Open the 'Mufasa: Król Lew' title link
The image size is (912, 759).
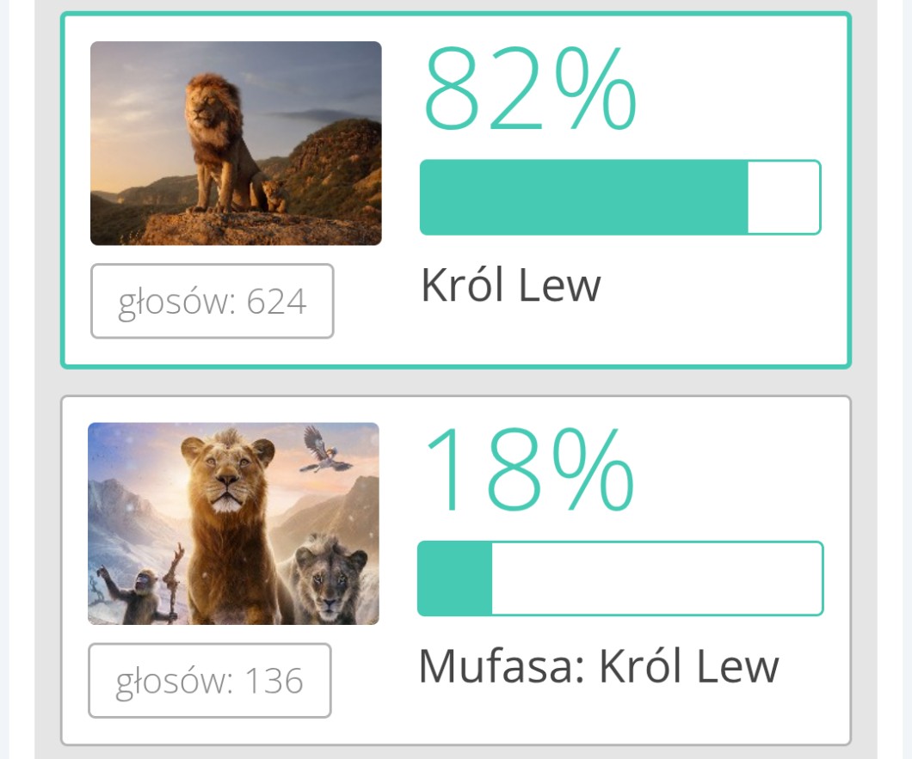(598, 666)
